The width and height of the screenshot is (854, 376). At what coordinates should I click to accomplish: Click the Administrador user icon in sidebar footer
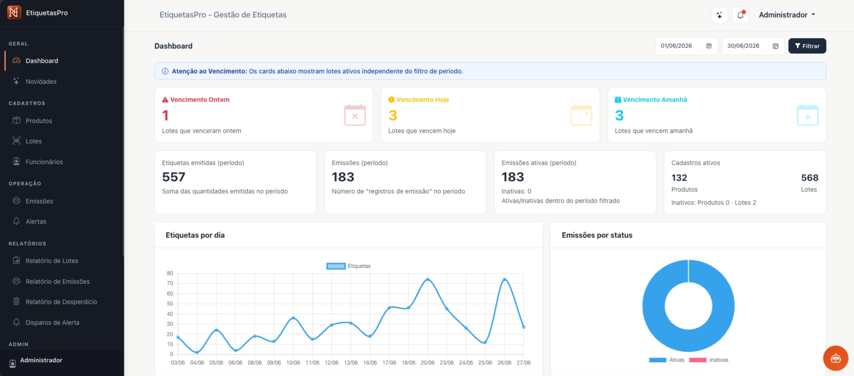[x=13, y=363]
